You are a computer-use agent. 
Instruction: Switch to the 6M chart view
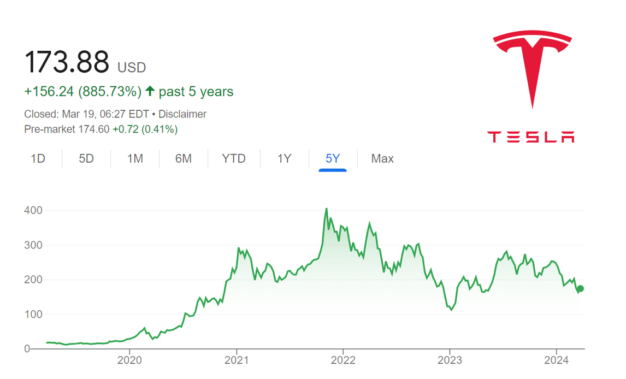pos(184,159)
